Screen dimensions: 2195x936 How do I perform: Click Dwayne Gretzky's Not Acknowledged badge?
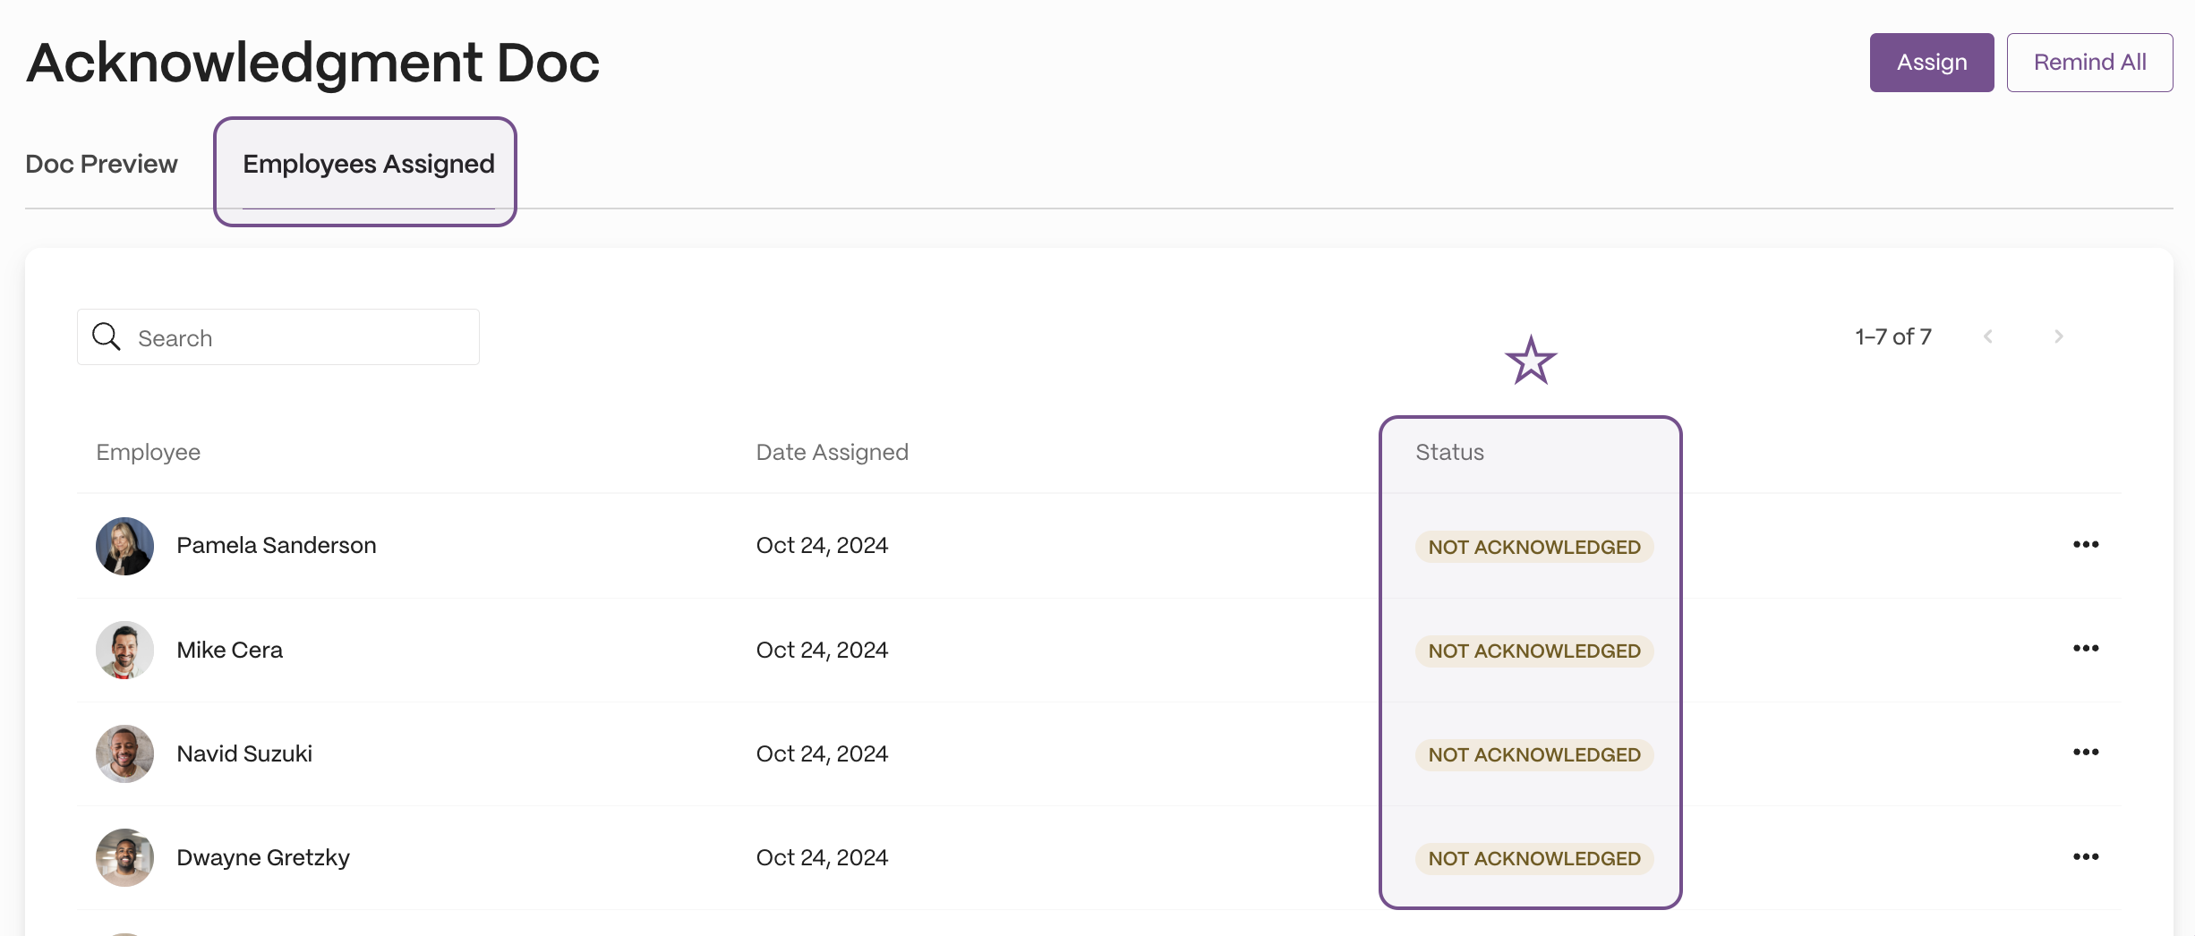pyautogui.click(x=1533, y=858)
